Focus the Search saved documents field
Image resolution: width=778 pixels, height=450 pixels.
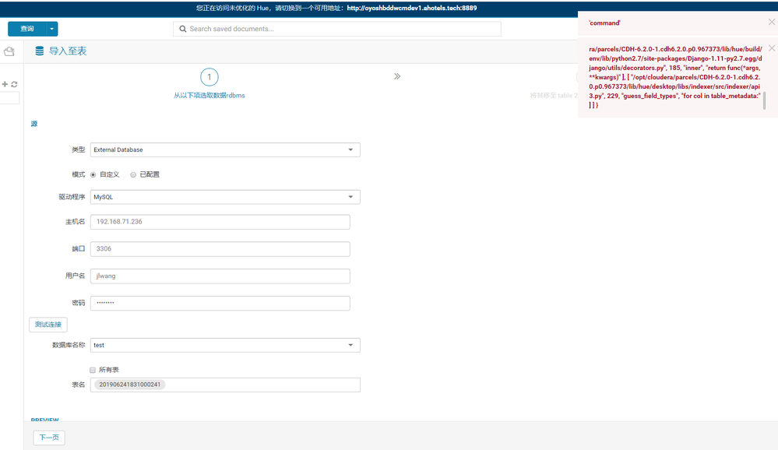pos(337,29)
